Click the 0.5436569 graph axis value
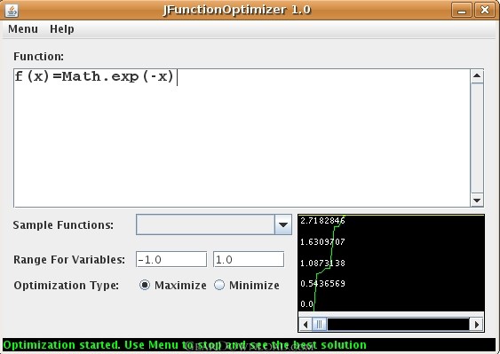500x354 pixels. (322, 284)
